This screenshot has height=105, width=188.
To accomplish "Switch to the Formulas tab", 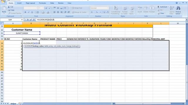I will [x=42, y=3].
